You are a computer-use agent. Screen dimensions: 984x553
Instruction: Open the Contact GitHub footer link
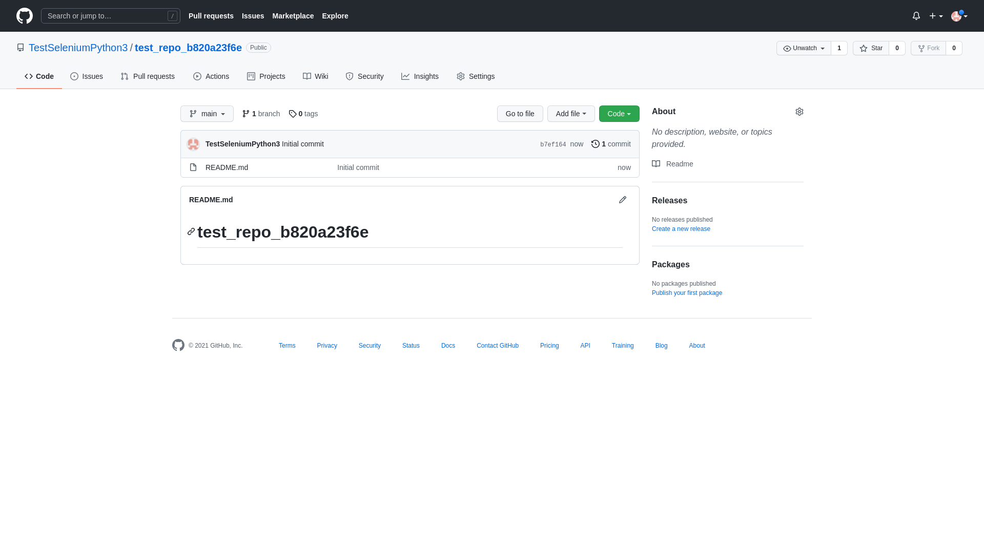(x=498, y=346)
